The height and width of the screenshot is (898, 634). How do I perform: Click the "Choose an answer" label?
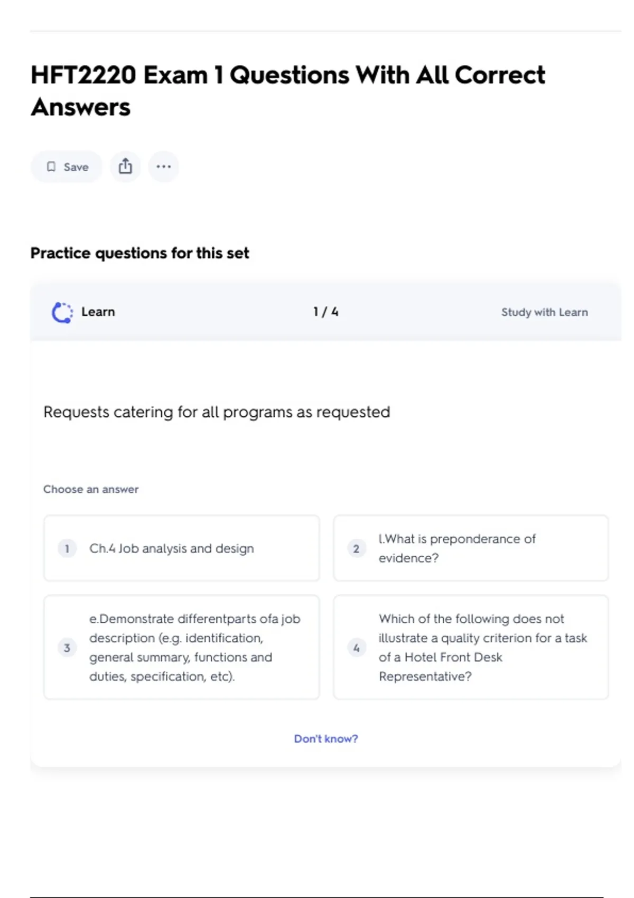click(x=91, y=489)
